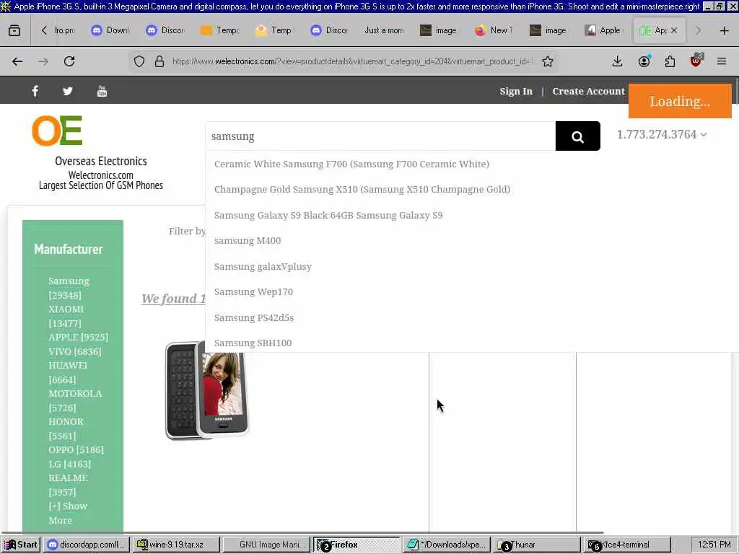Expand Show More manufacturers
739x554 pixels.
pos(68,513)
